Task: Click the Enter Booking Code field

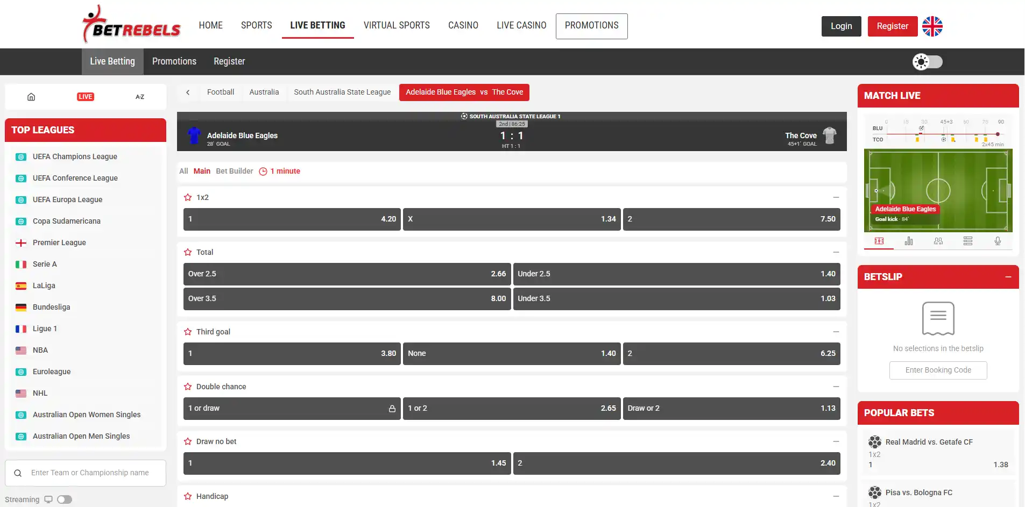Action: click(x=938, y=370)
